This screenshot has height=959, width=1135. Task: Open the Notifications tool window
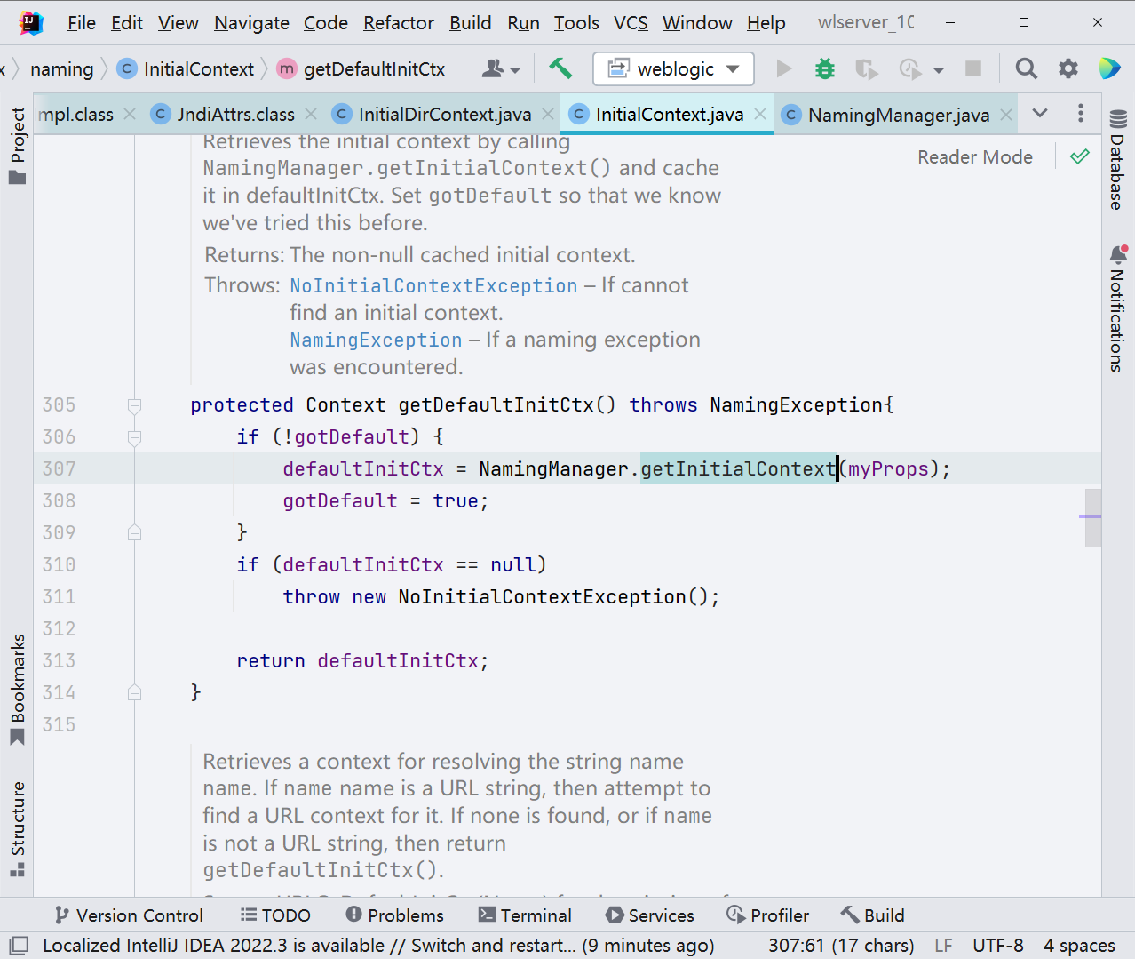tap(1117, 308)
